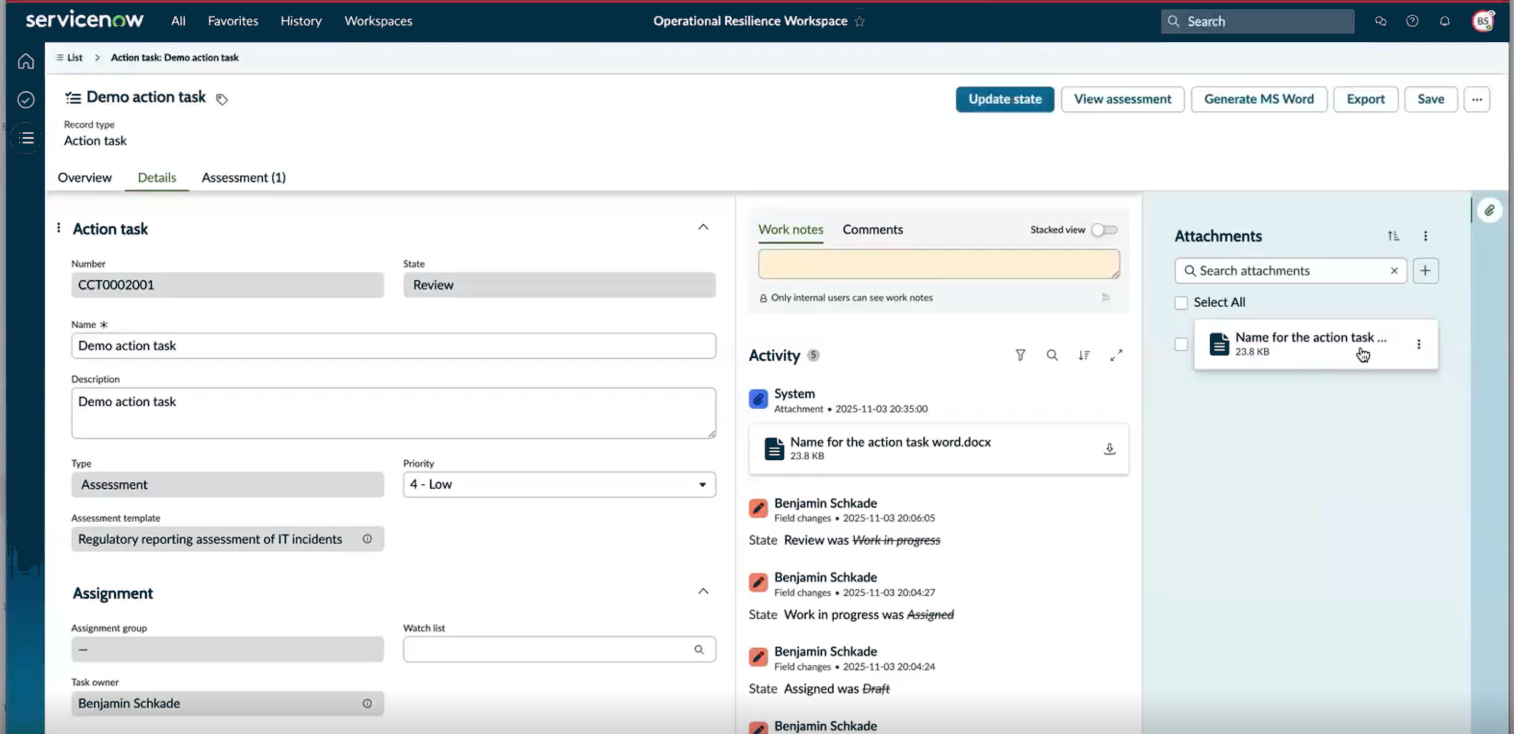1514x734 pixels.
Task: Select the Comments tab
Action: [872, 230]
